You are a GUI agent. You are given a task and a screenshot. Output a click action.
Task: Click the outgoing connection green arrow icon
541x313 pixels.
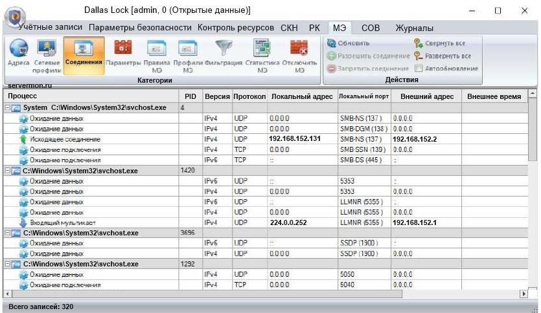[23, 139]
